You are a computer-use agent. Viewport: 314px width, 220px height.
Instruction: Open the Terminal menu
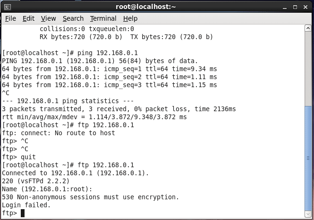click(x=103, y=18)
